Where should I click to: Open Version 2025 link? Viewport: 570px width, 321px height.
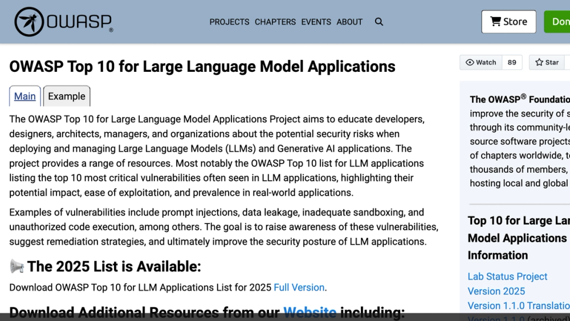(496, 291)
